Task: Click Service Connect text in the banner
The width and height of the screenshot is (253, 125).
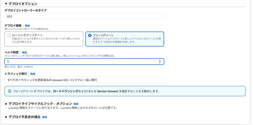Action: click(107, 91)
